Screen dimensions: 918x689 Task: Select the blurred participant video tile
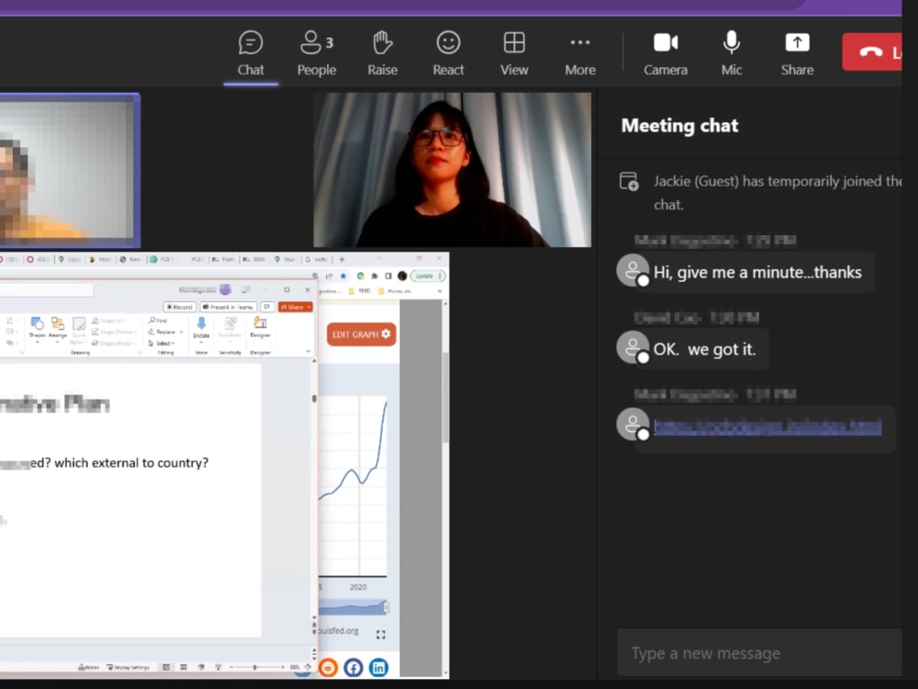69,170
